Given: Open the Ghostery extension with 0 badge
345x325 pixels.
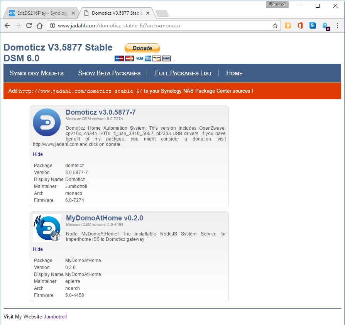Looking at the screenshot, I should [x=325, y=26].
